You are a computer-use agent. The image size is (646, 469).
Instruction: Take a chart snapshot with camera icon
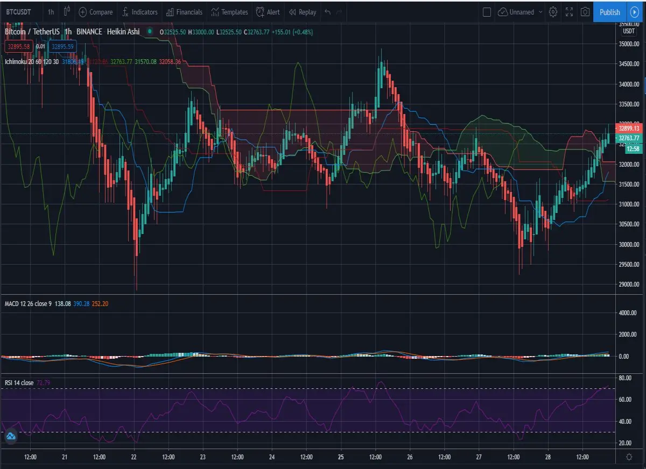point(585,12)
